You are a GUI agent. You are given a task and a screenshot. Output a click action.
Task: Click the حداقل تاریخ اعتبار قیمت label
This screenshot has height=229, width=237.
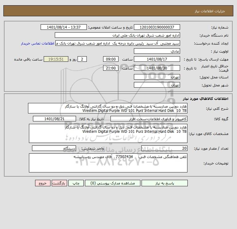coord(215,68)
